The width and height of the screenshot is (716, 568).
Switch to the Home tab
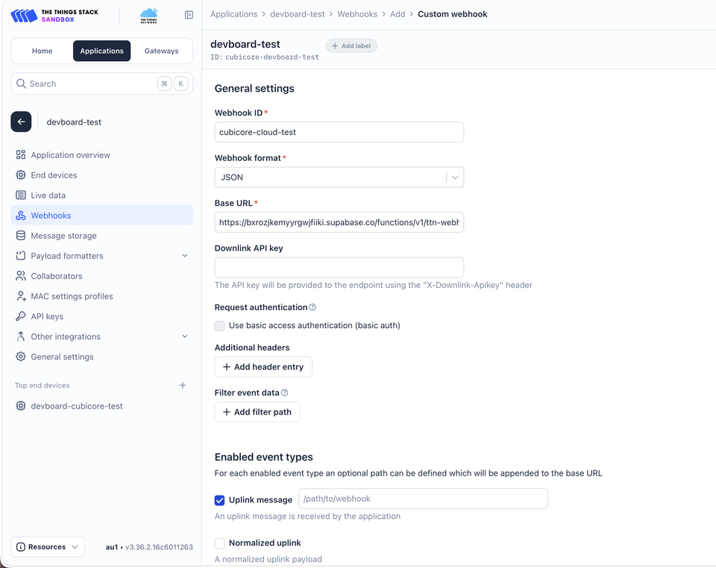tap(42, 51)
